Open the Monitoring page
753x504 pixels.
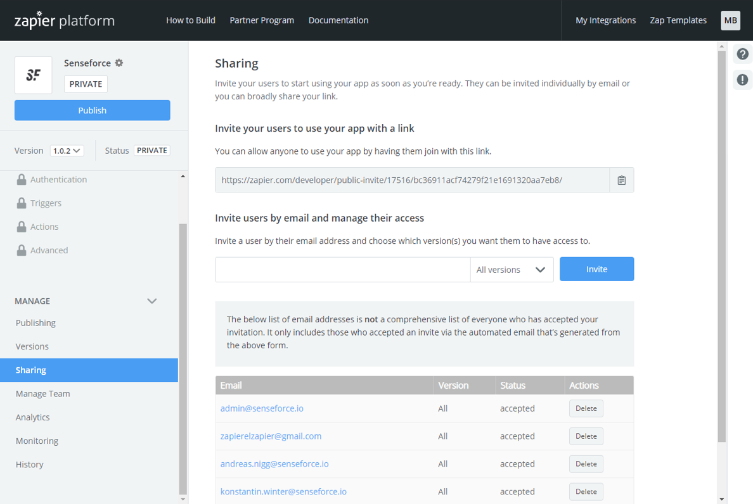coord(37,441)
